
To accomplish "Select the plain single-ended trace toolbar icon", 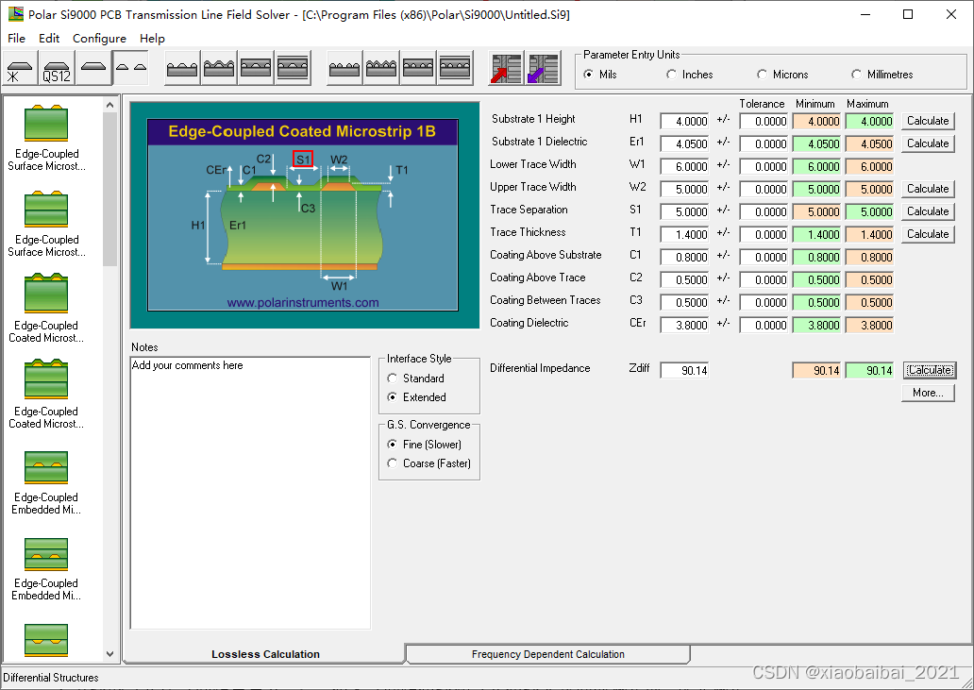I will coord(93,68).
